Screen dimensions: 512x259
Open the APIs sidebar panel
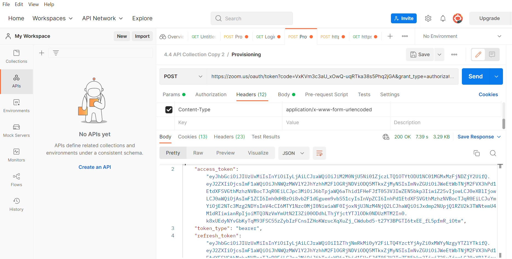[16, 81]
